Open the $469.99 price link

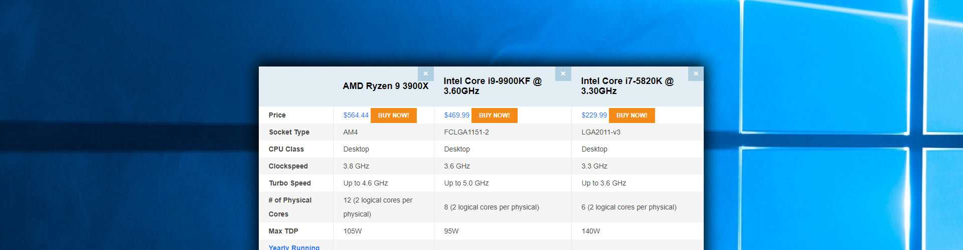click(456, 115)
